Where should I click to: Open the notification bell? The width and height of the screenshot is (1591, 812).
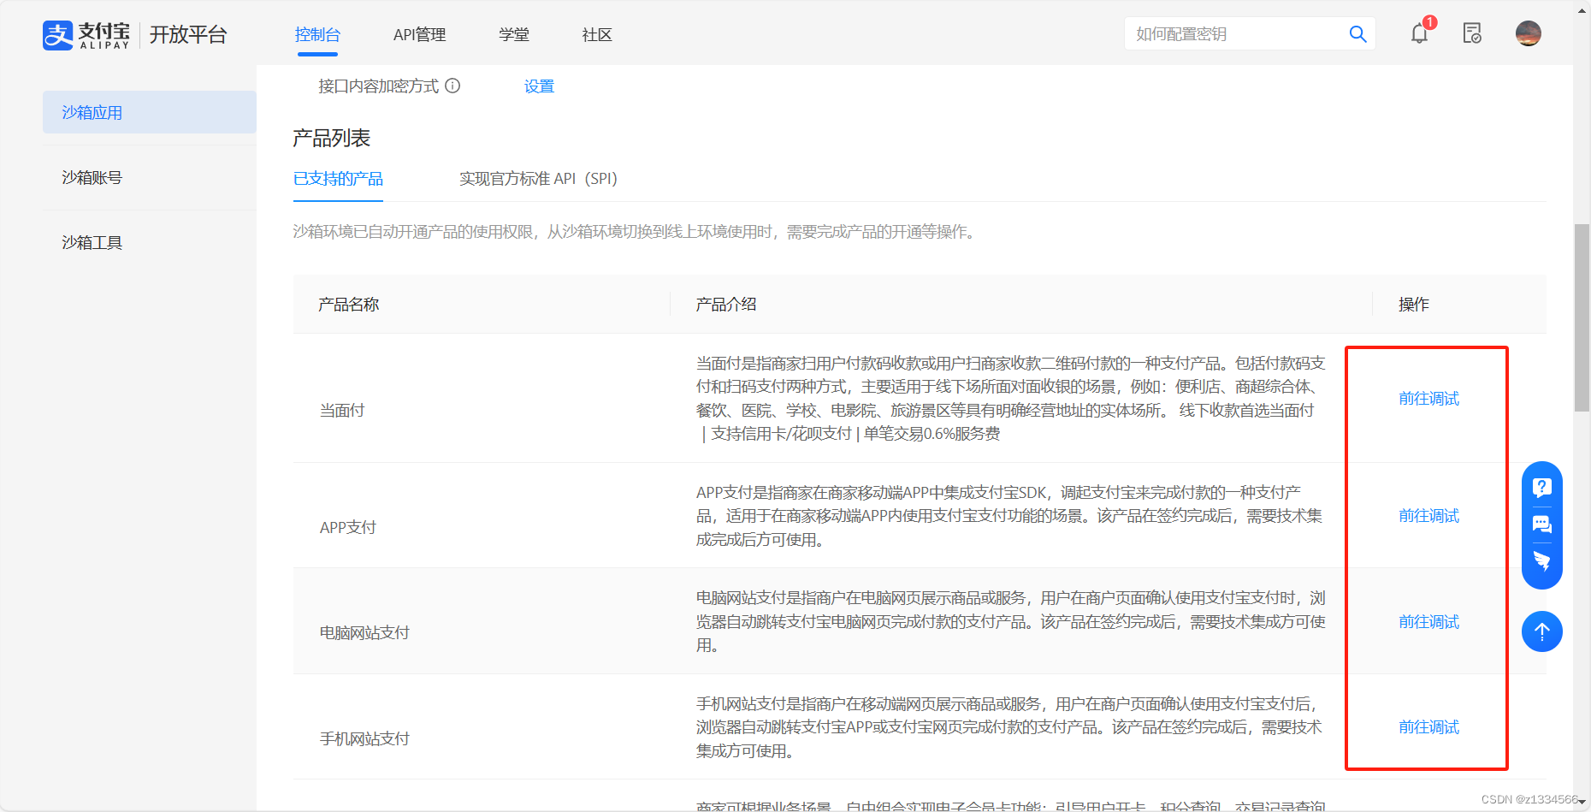[1420, 33]
